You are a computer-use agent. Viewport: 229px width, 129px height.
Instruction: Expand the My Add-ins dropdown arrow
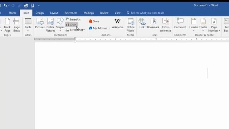pyautogui.click(x=109, y=28)
